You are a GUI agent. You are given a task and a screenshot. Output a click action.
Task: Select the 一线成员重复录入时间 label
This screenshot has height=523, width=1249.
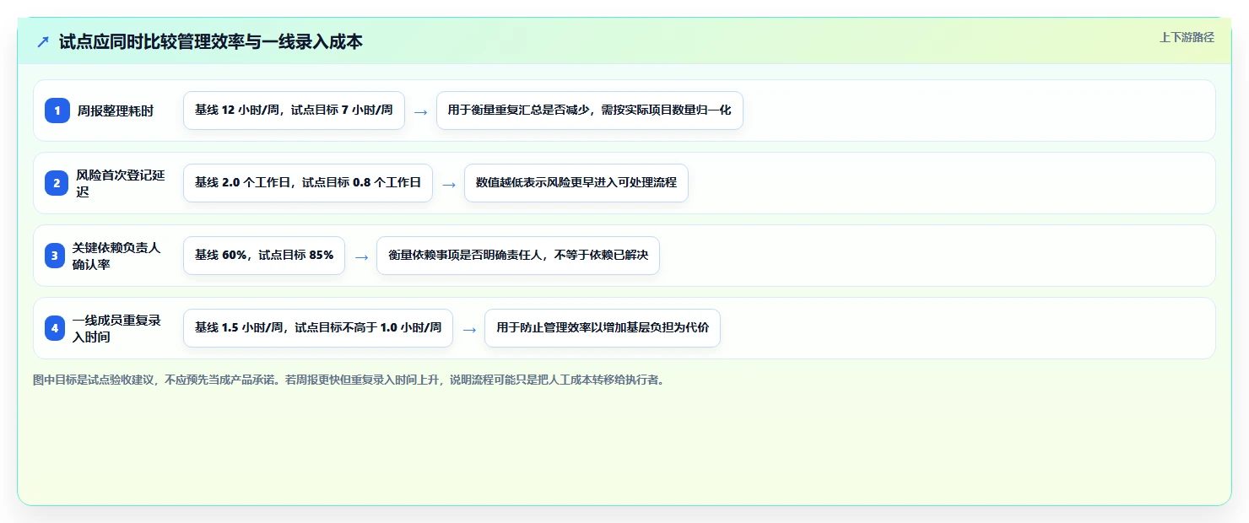click(x=116, y=328)
